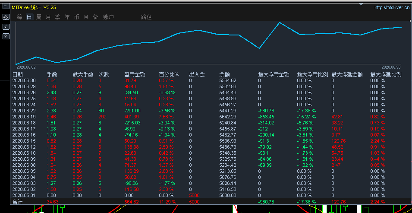Click -980.76 in the 2020.06.22 row

(266, 111)
